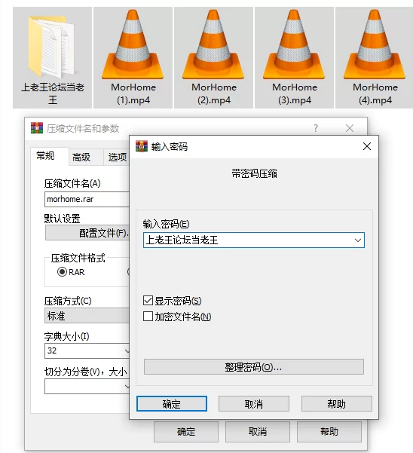
Task: Click the morhome.rar archive name field
Action: click(87, 199)
